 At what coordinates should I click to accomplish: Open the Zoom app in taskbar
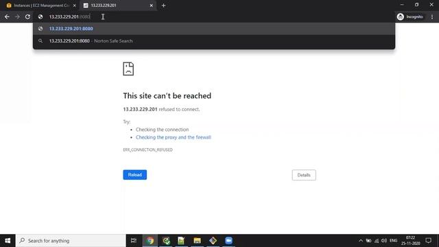click(x=228, y=241)
